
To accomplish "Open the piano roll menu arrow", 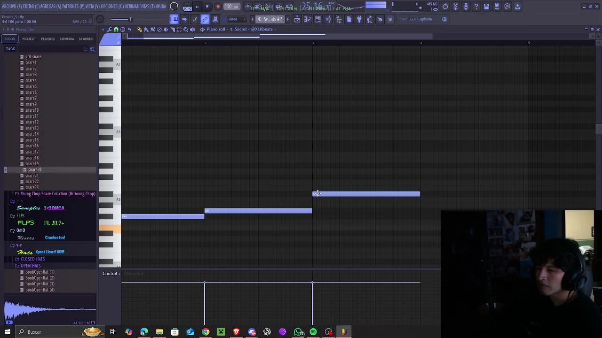I will pyautogui.click(x=103, y=29).
